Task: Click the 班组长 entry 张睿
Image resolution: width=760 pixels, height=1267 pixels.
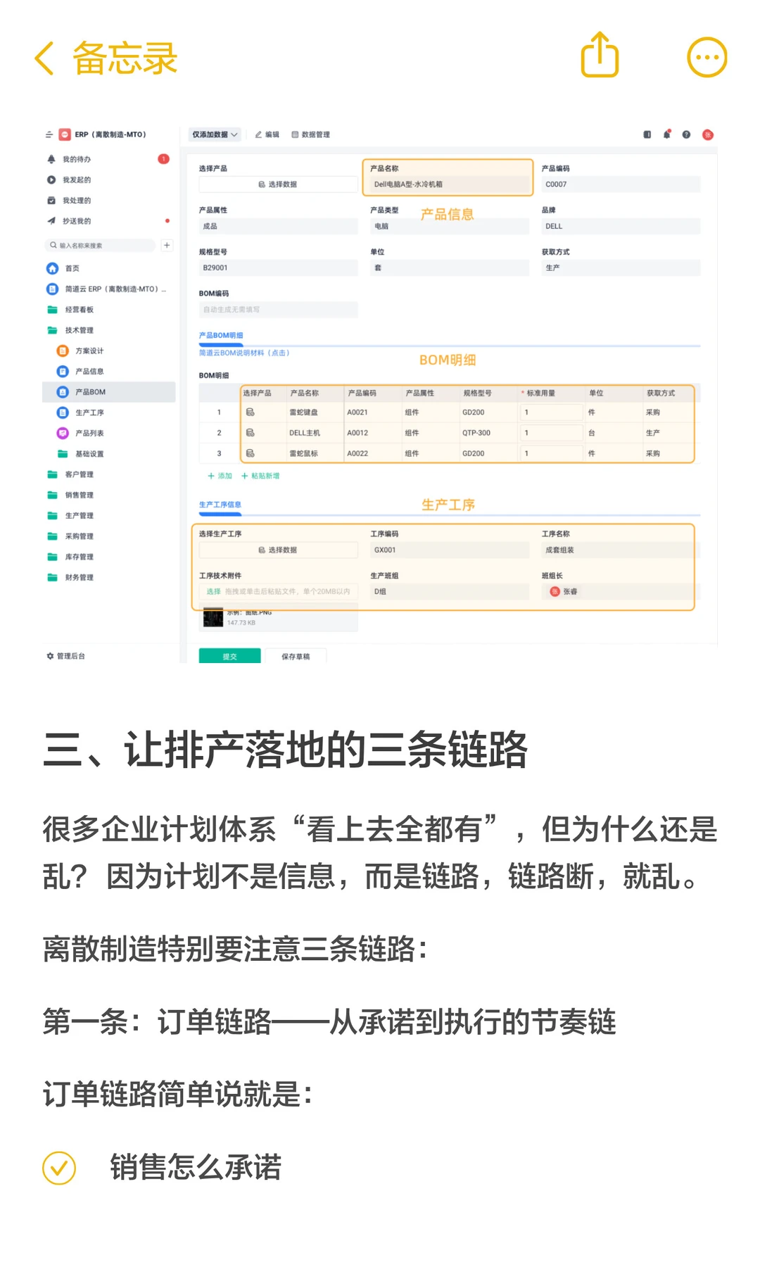Action: click(x=564, y=591)
